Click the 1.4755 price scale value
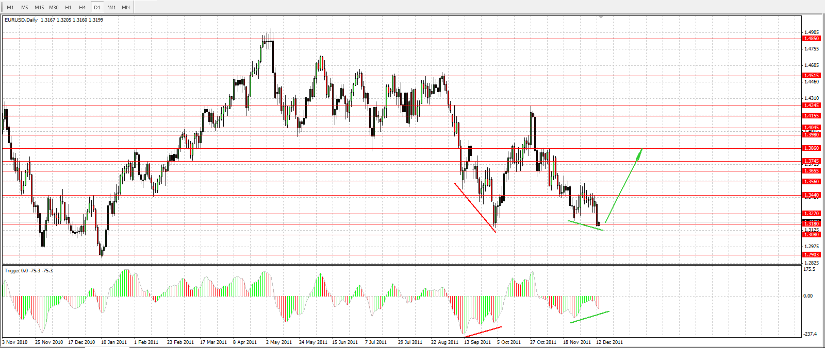This screenshot has height=348, width=825. point(812,49)
